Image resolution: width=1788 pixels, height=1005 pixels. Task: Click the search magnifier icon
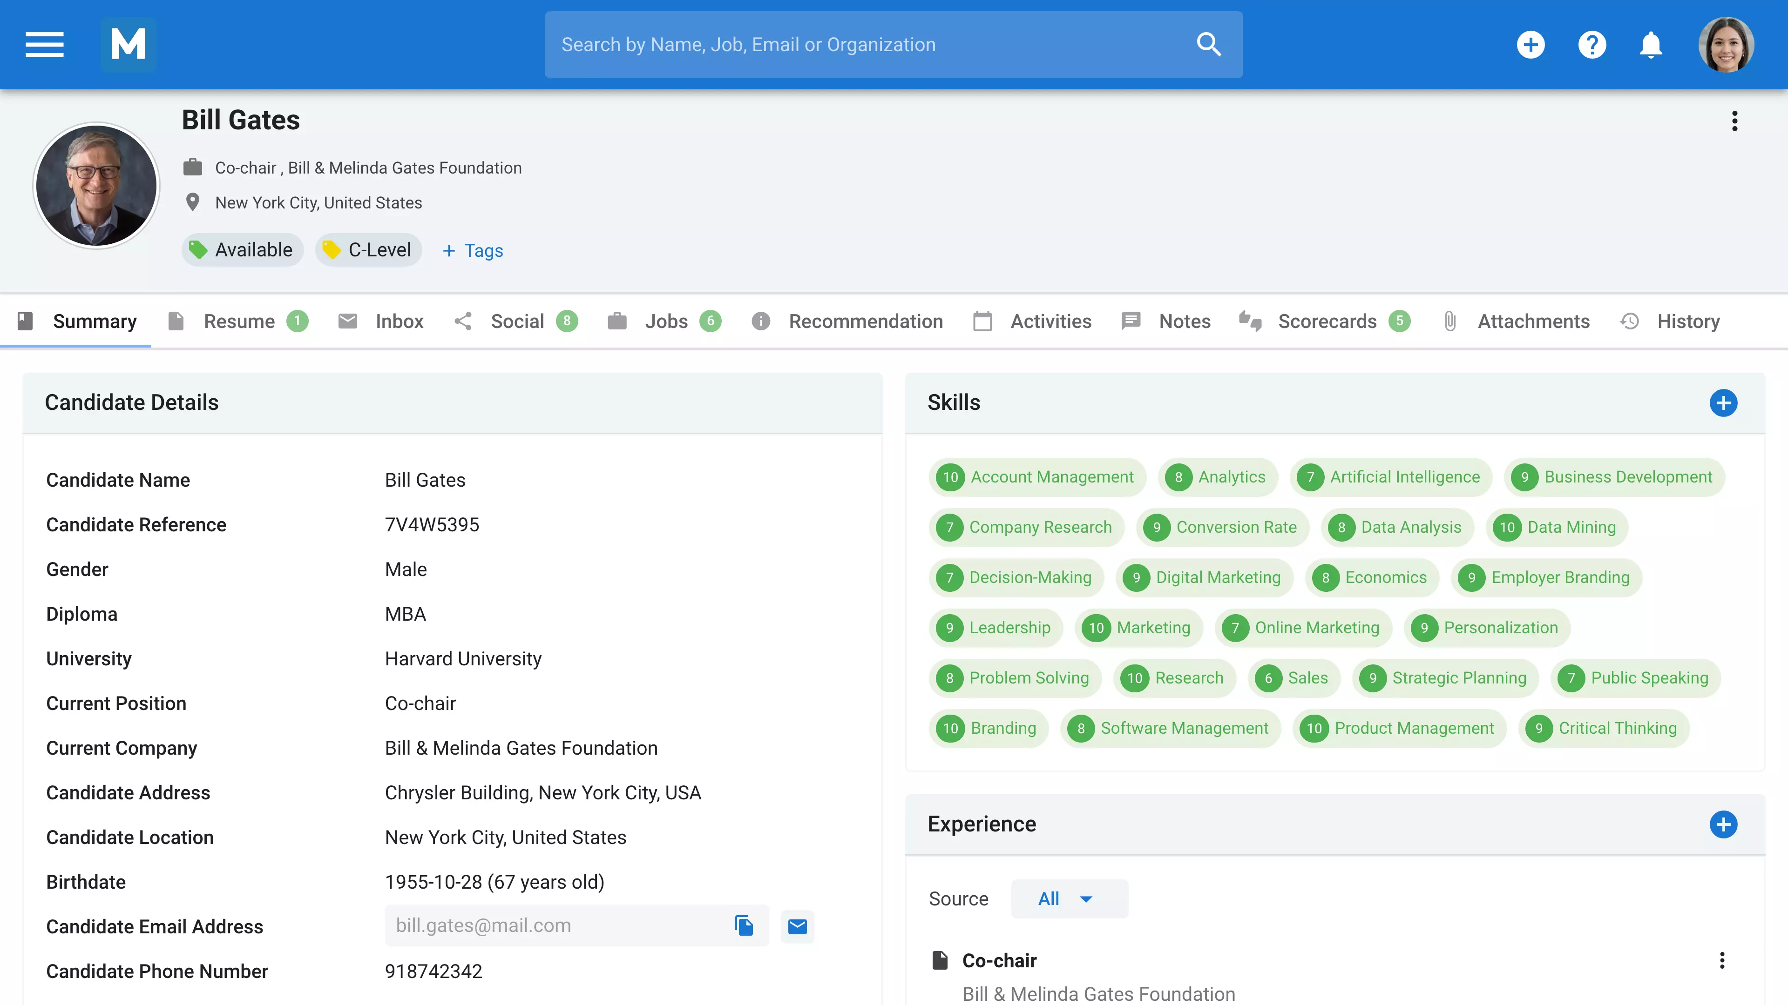pos(1208,45)
